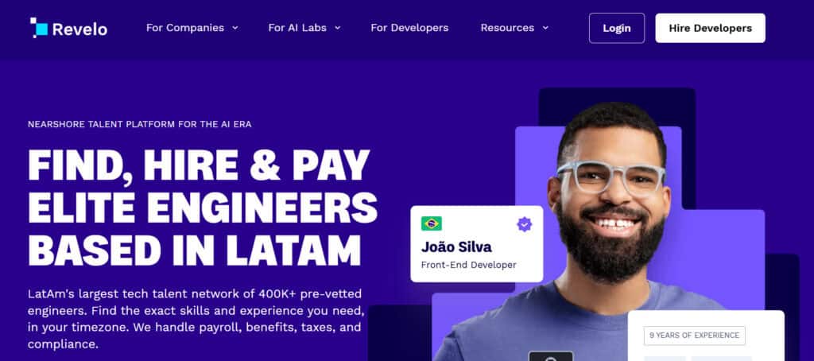This screenshot has height=361, width=814.
Task: Open the For Companies menu
Action: 185,28
